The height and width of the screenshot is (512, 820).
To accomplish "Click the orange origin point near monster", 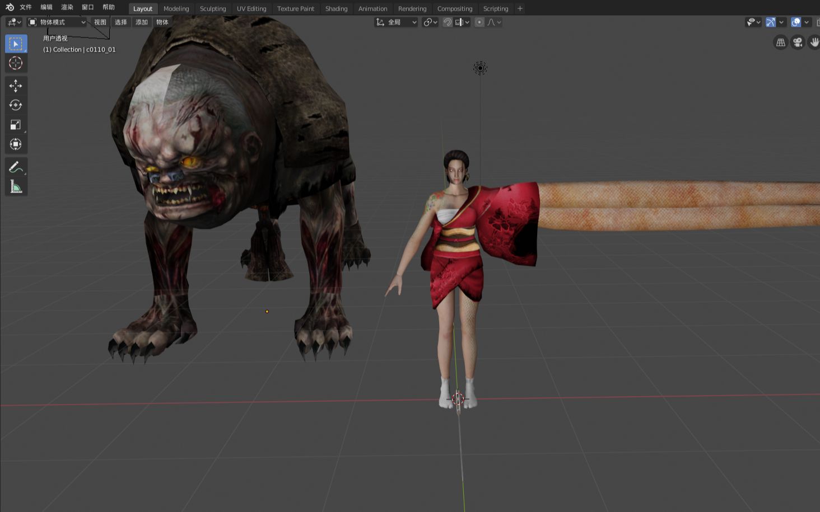I will (x=267, y=312).
